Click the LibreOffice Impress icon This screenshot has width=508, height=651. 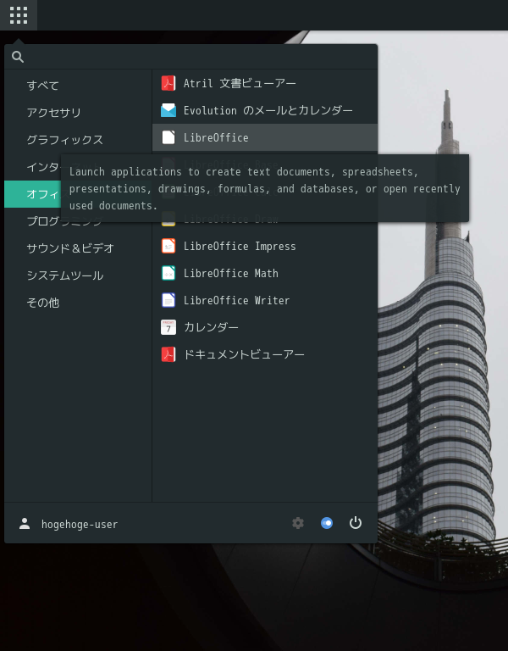point(168,246)
